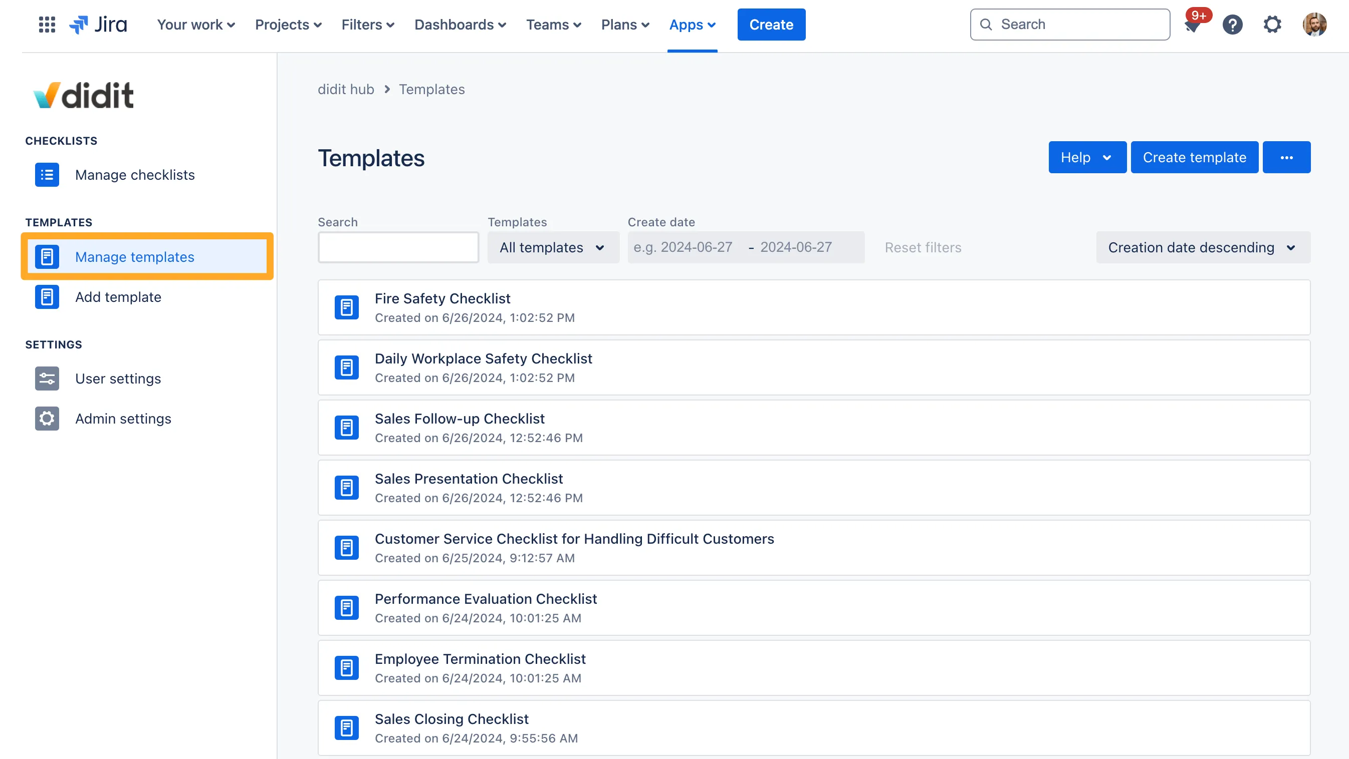Click the magnifier icon in Jira search
The height and width of the screenshot is (759, 1349).
(x=986, y=25)
